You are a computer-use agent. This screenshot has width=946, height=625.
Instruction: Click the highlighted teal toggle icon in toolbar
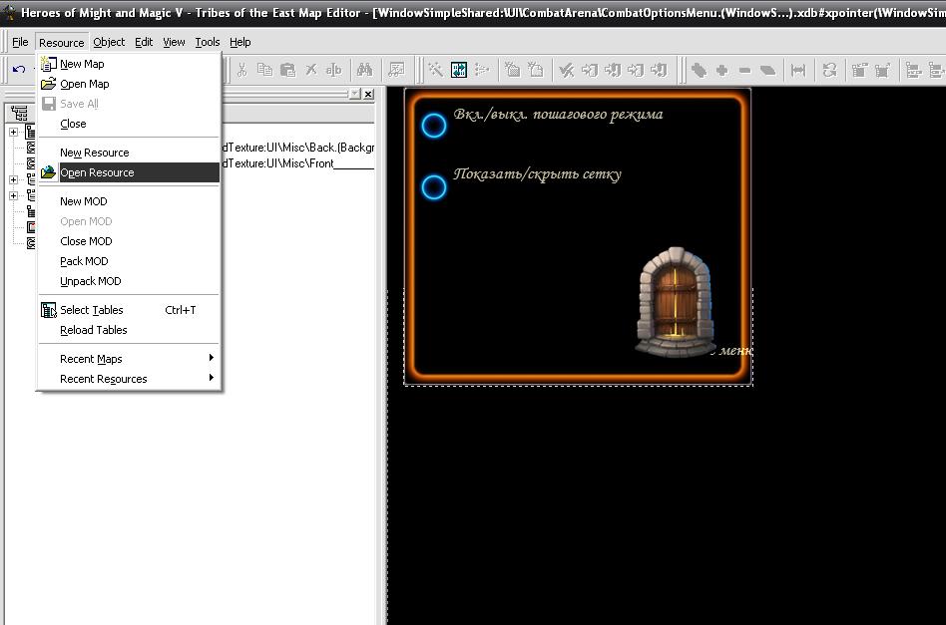[458, 70]
